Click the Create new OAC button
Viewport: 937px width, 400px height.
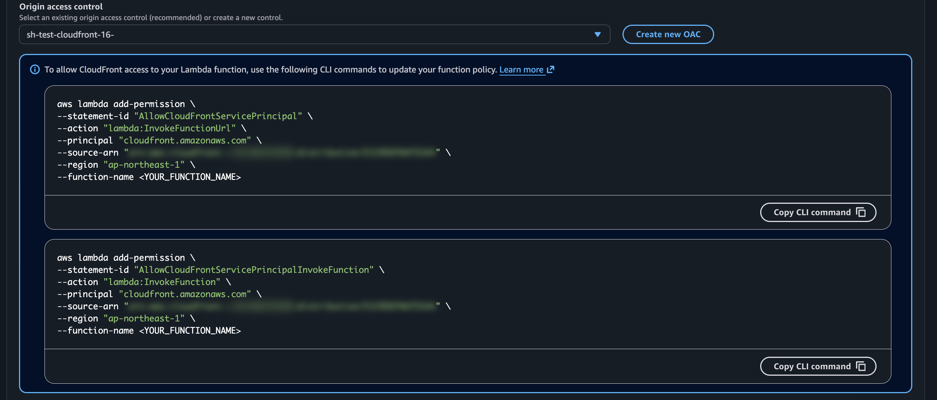point(668,35)
